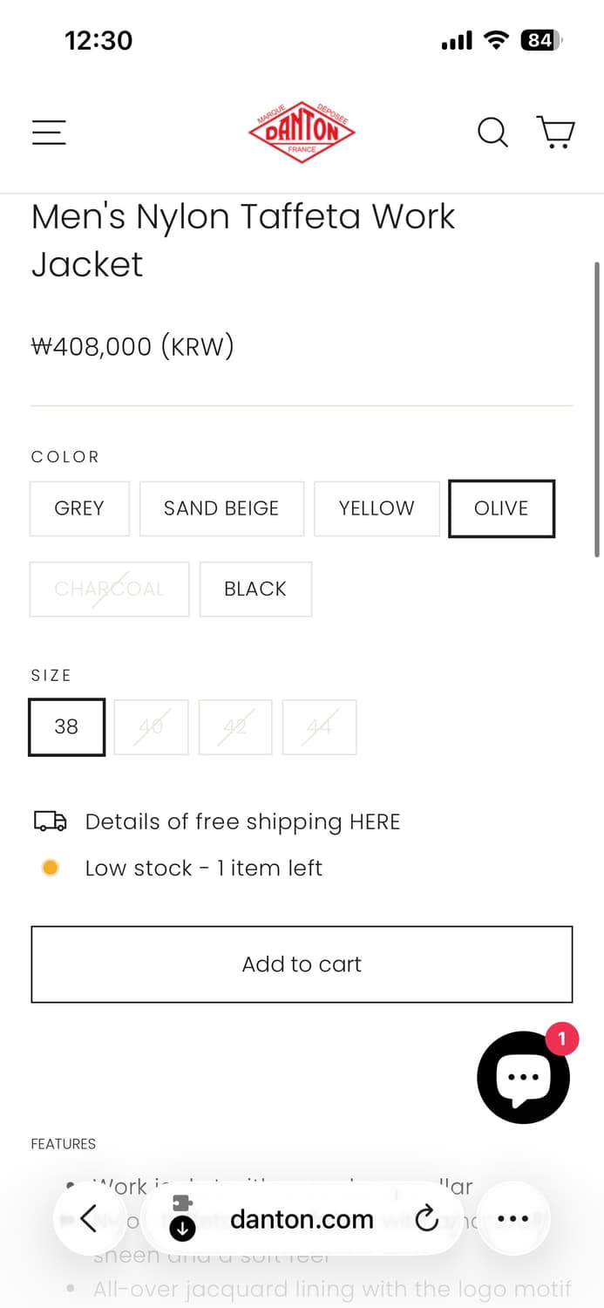Tap the browser back arrow
The image size is (604, 1308).
coord(89,1218)
